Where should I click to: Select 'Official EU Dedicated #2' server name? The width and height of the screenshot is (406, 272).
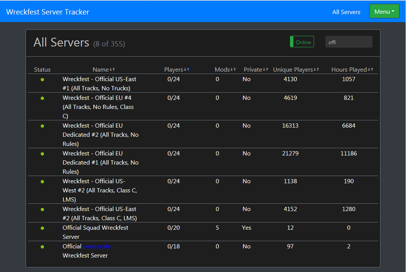100,135
